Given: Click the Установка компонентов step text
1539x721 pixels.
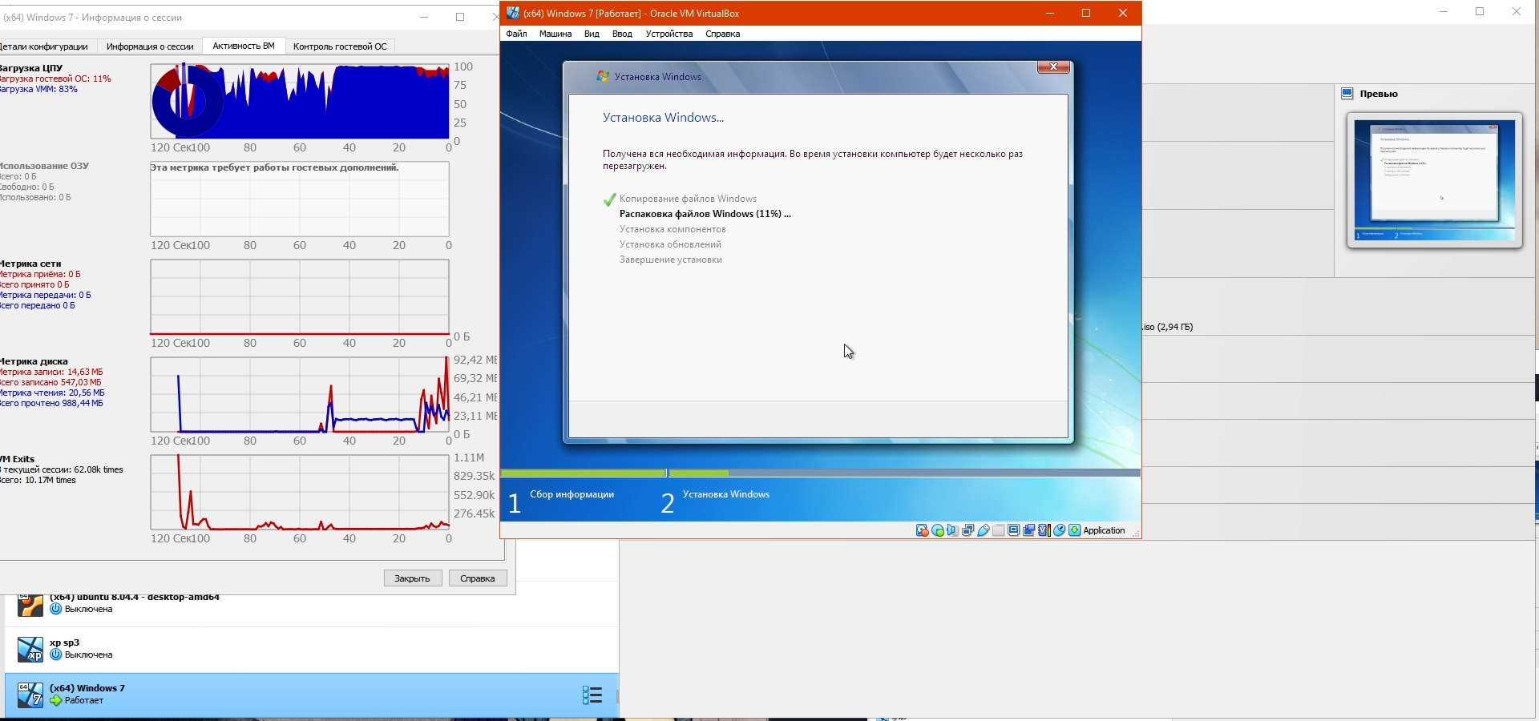Looking at the screenshot, I should click(x=673, y=229).
